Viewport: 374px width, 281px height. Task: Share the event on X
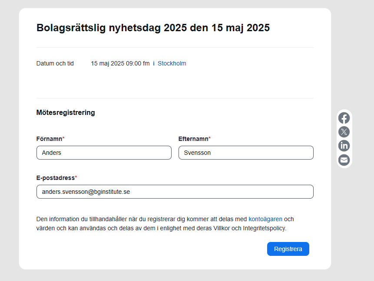point(344,132)
